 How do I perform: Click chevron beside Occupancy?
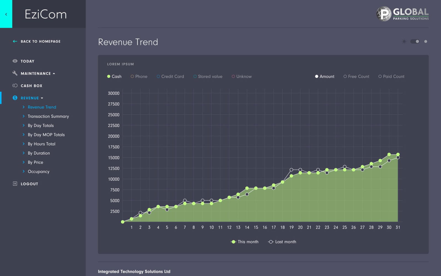point(23,171)
